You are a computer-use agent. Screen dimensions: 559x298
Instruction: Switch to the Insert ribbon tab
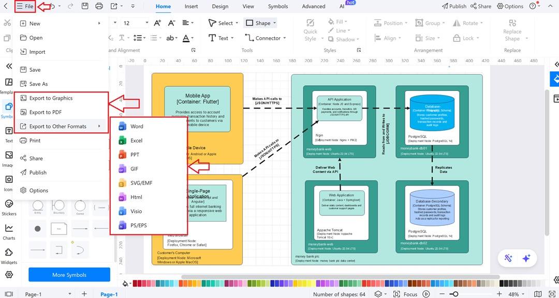(191, 6)
